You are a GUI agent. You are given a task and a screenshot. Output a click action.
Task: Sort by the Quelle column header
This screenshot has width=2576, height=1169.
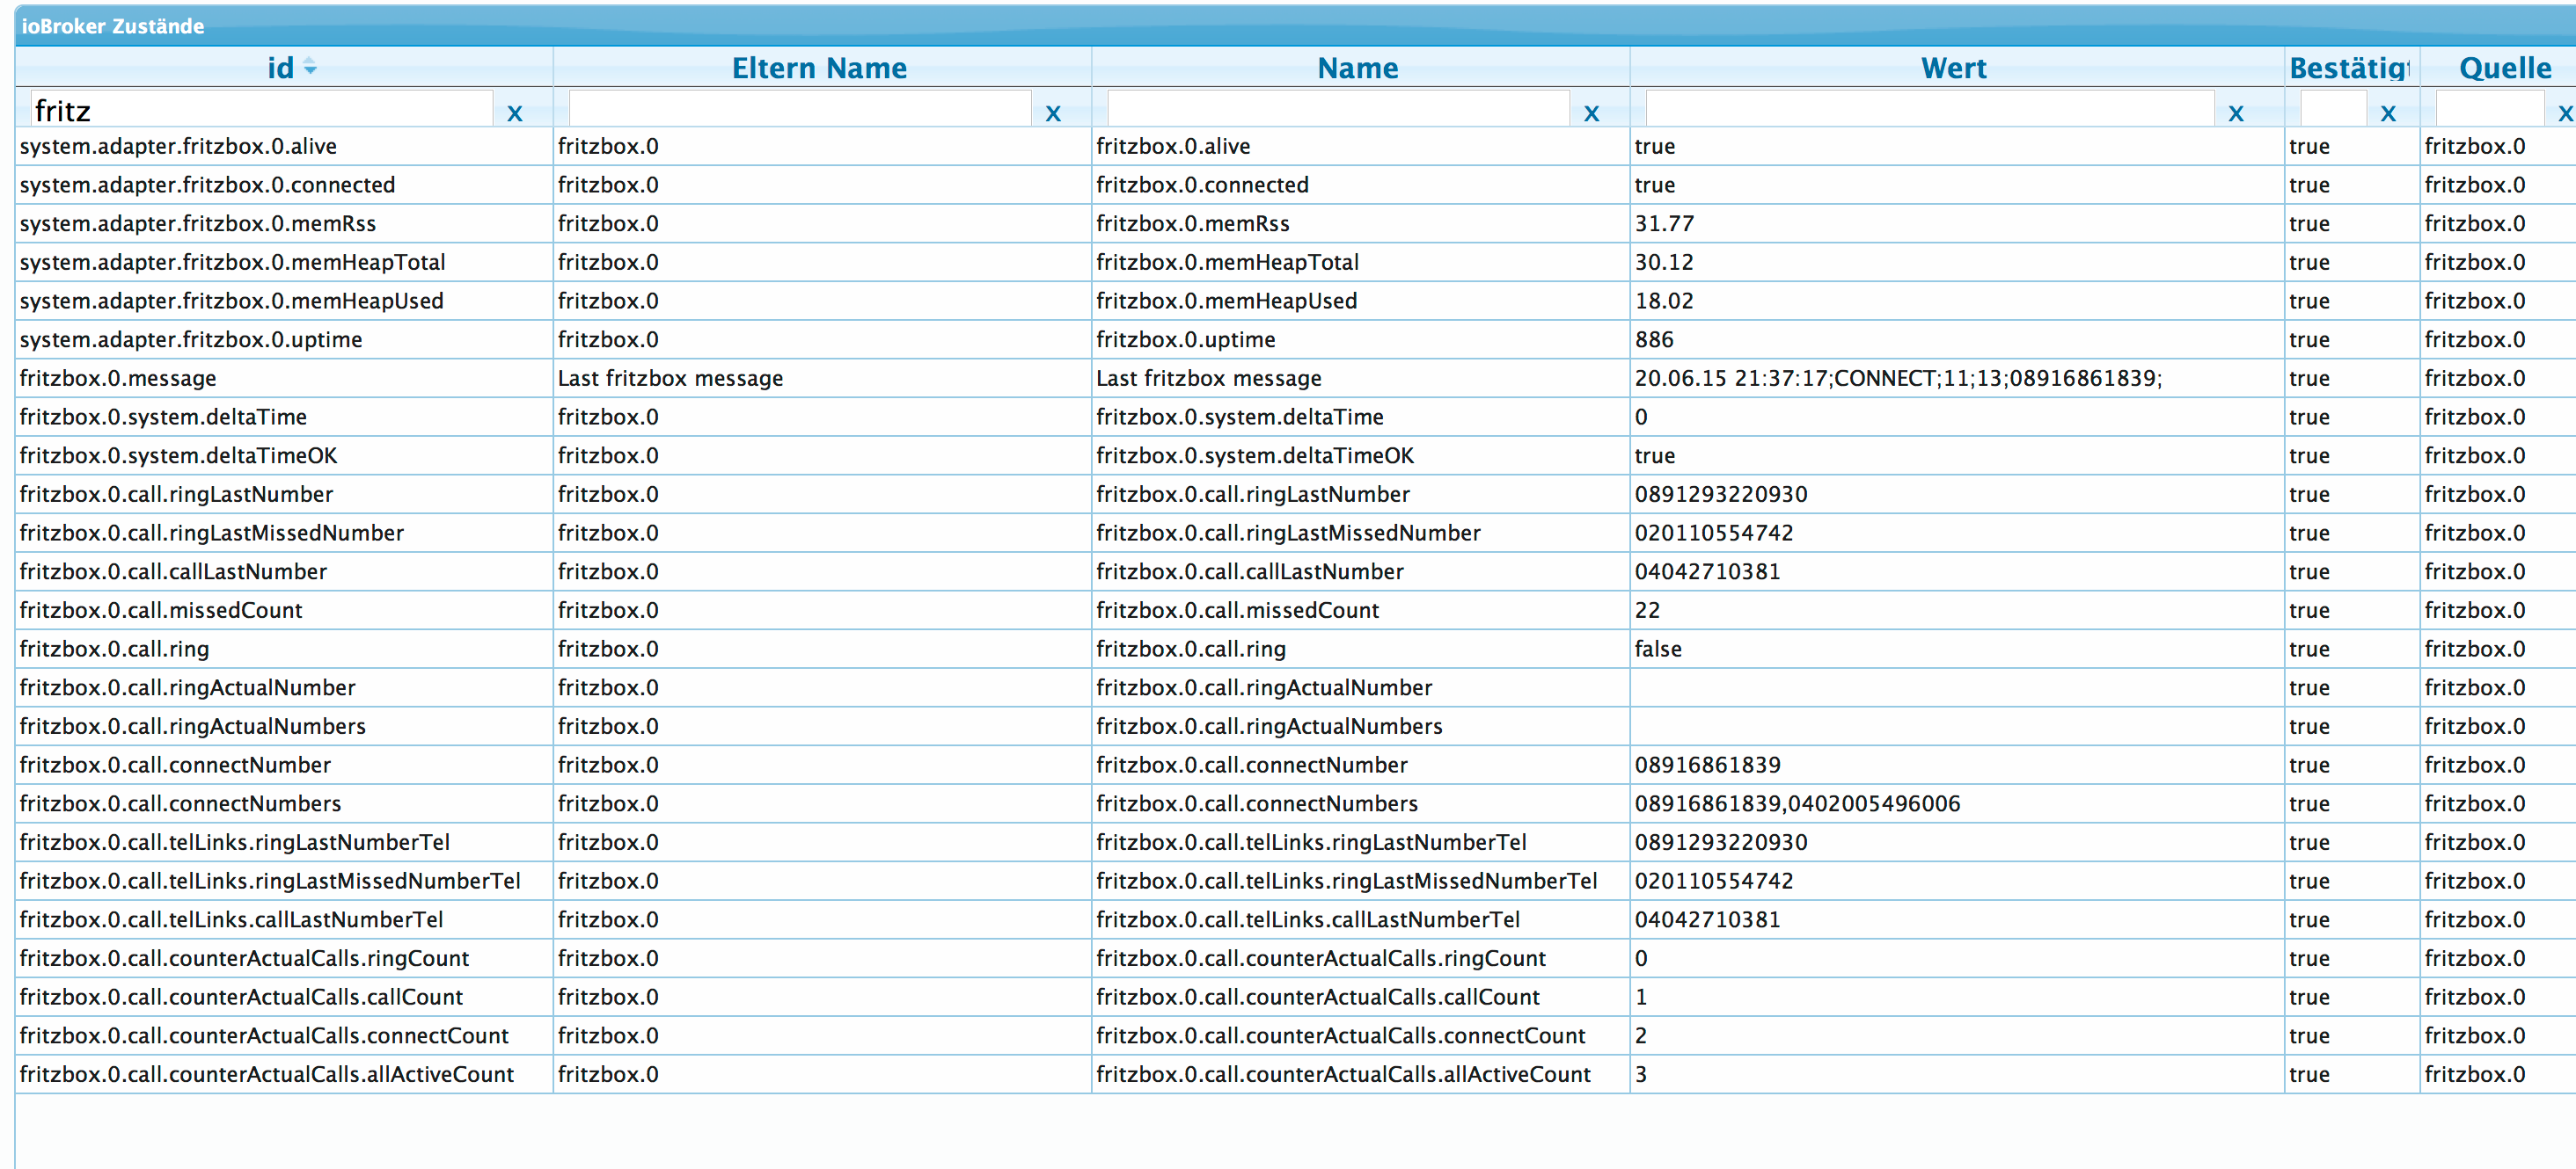pos(2503,67)
